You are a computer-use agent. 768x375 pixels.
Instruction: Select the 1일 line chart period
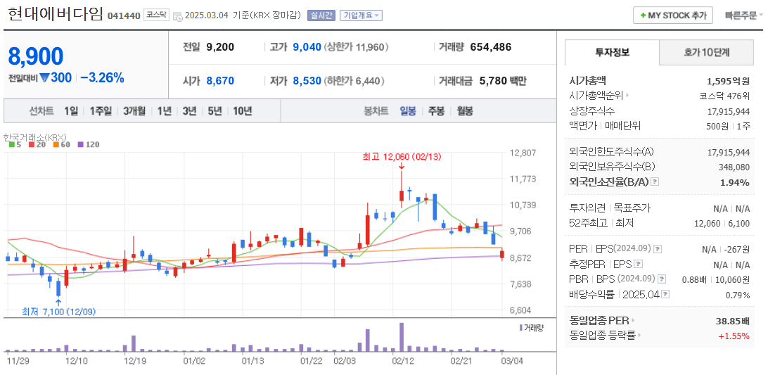coord(70,111)
